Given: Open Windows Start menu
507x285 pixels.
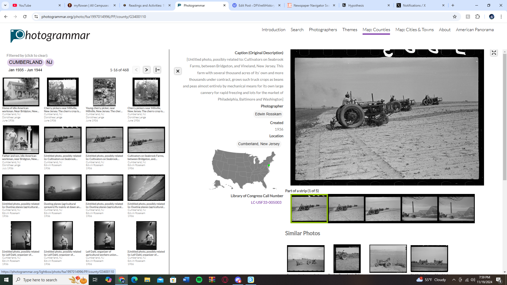Looking at the screenshot, I should point(6,280).
